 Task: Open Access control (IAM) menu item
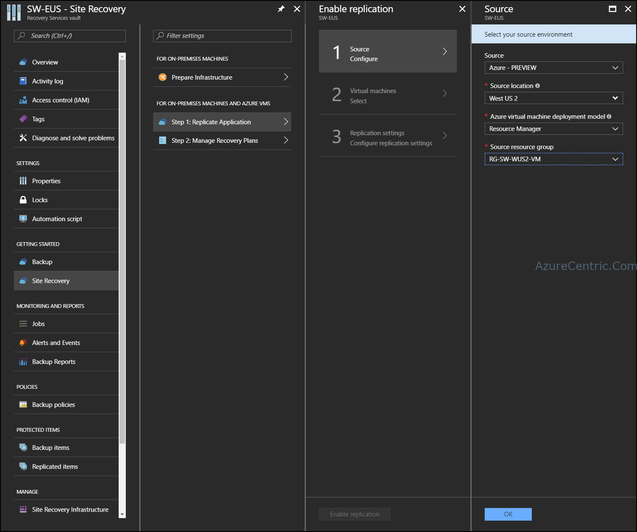pyautogui.click(x=66, y=100)
